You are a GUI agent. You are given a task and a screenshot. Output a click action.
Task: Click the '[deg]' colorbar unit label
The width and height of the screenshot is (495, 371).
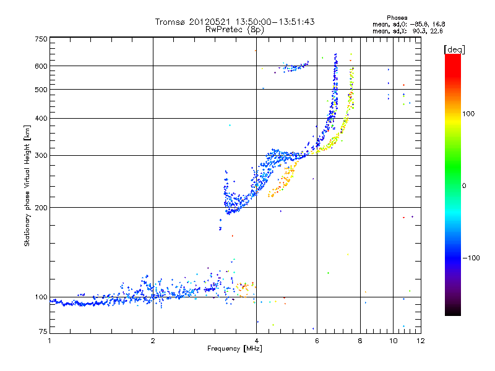coord(454,49)
